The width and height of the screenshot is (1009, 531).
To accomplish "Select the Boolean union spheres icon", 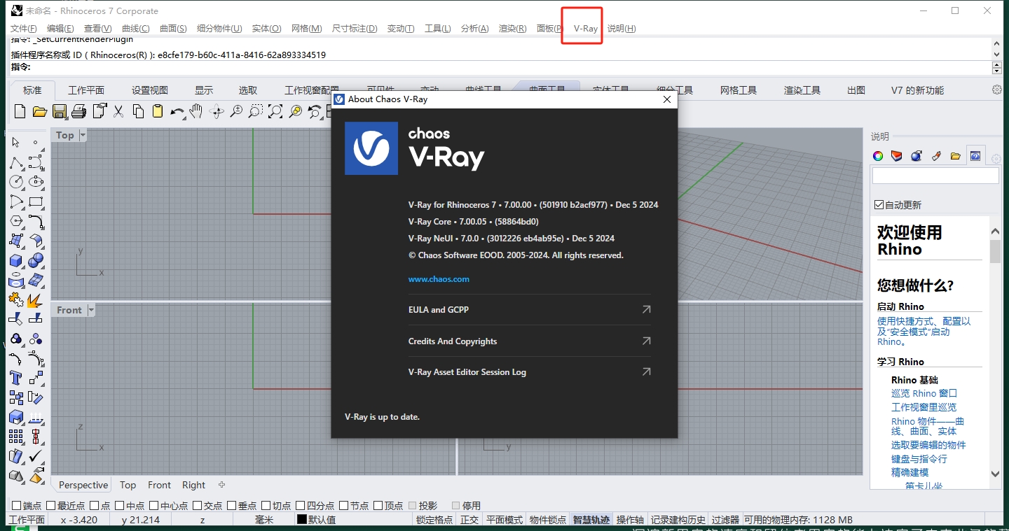I will coord(36,260).
